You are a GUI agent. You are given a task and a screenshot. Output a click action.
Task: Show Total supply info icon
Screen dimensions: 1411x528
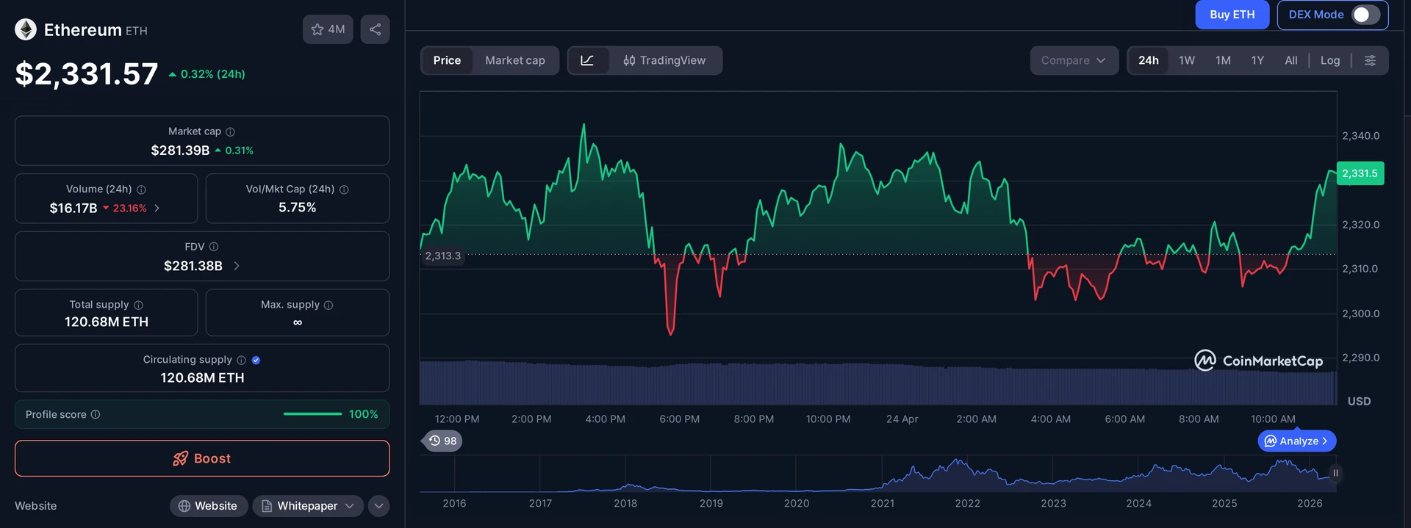click(x=138, y=305)
